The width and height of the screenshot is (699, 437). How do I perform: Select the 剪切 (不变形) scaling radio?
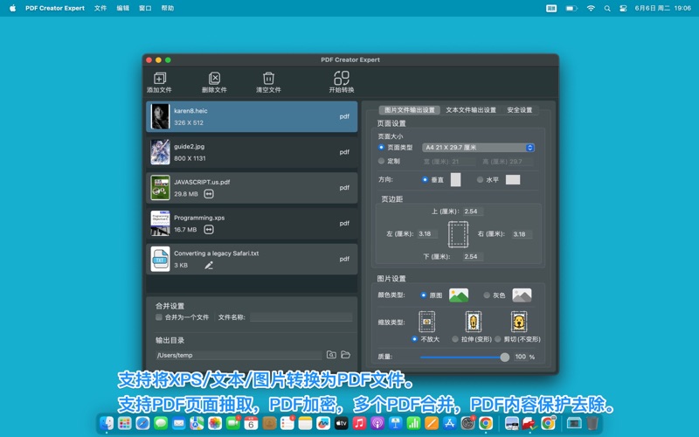[x=498, y=339]
